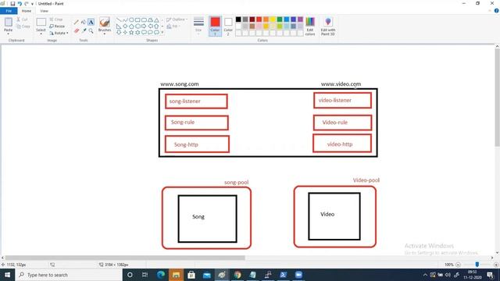Switch to the Home tab

coord(27,11)
